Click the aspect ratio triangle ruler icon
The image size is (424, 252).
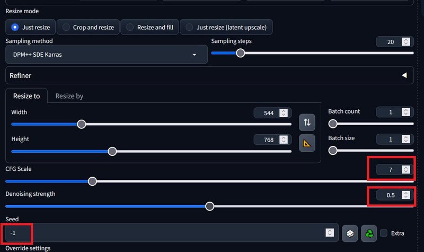307,143
